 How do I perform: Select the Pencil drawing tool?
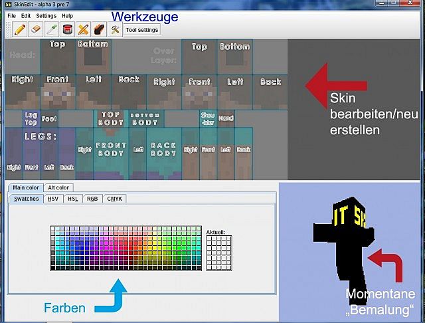[20, 29]
